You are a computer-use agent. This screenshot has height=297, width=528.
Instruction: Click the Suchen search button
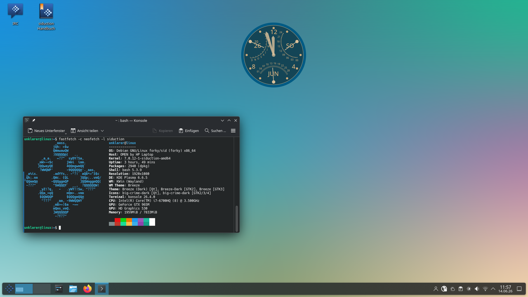point(215,131)
